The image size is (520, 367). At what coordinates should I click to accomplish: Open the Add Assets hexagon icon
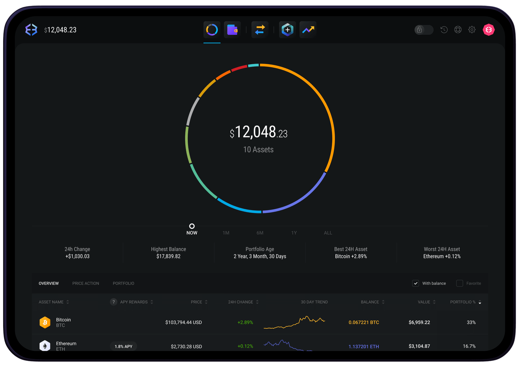click(287, 30)
